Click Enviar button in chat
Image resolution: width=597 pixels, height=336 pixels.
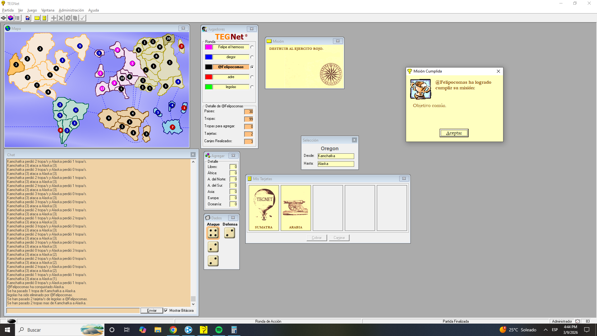[x=151, y=310]
